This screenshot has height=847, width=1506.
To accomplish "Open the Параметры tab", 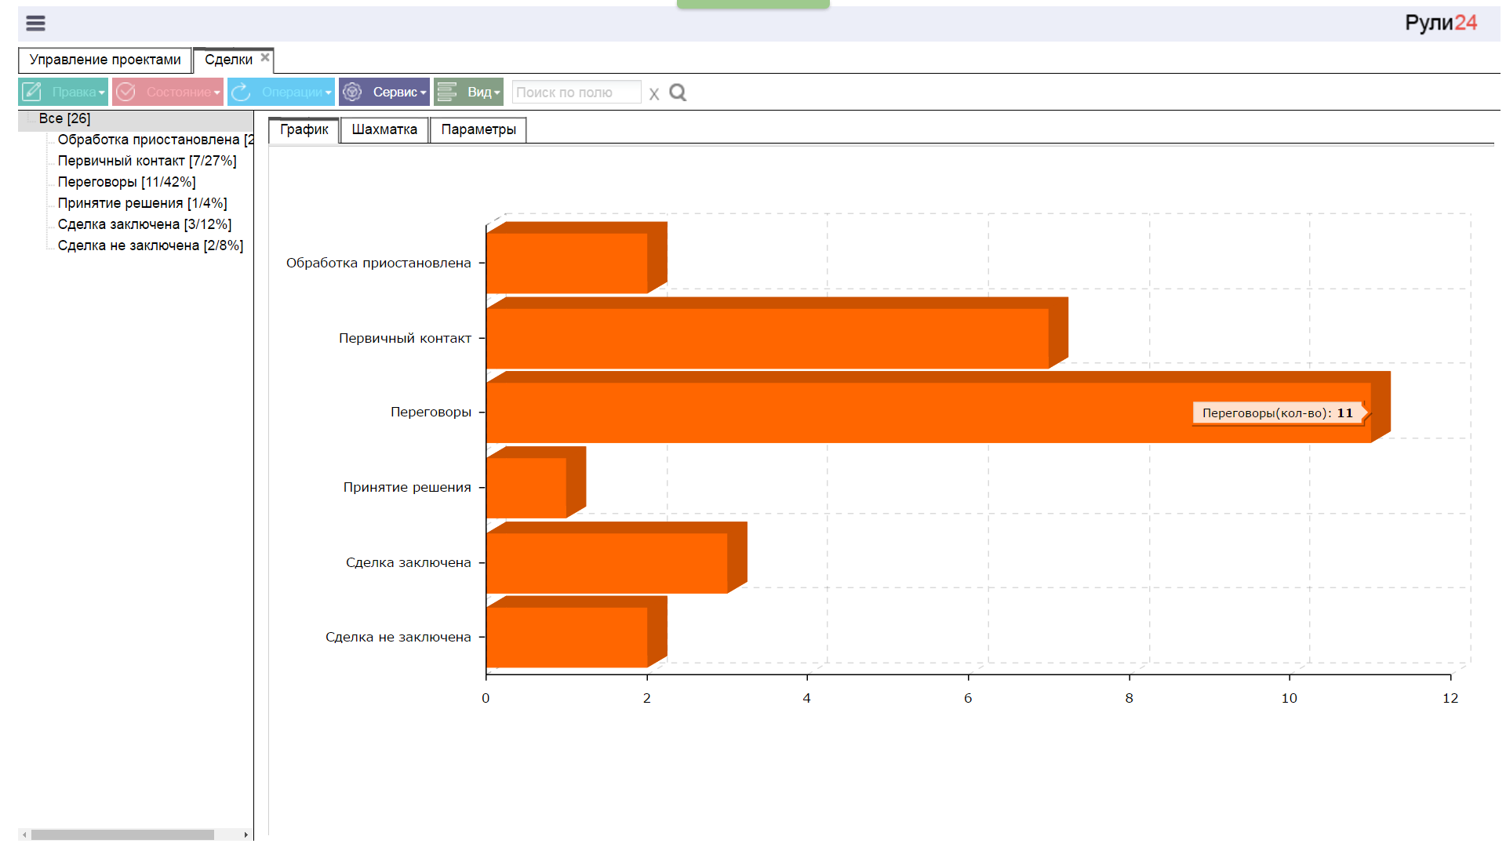I will [478, 129].
